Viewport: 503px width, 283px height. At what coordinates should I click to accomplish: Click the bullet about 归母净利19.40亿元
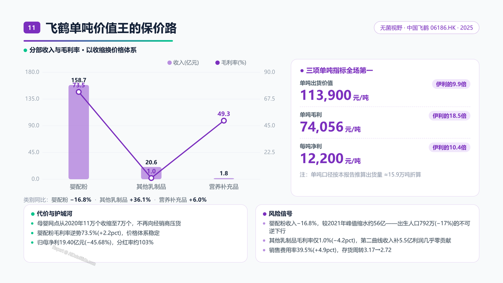[95, 242]
